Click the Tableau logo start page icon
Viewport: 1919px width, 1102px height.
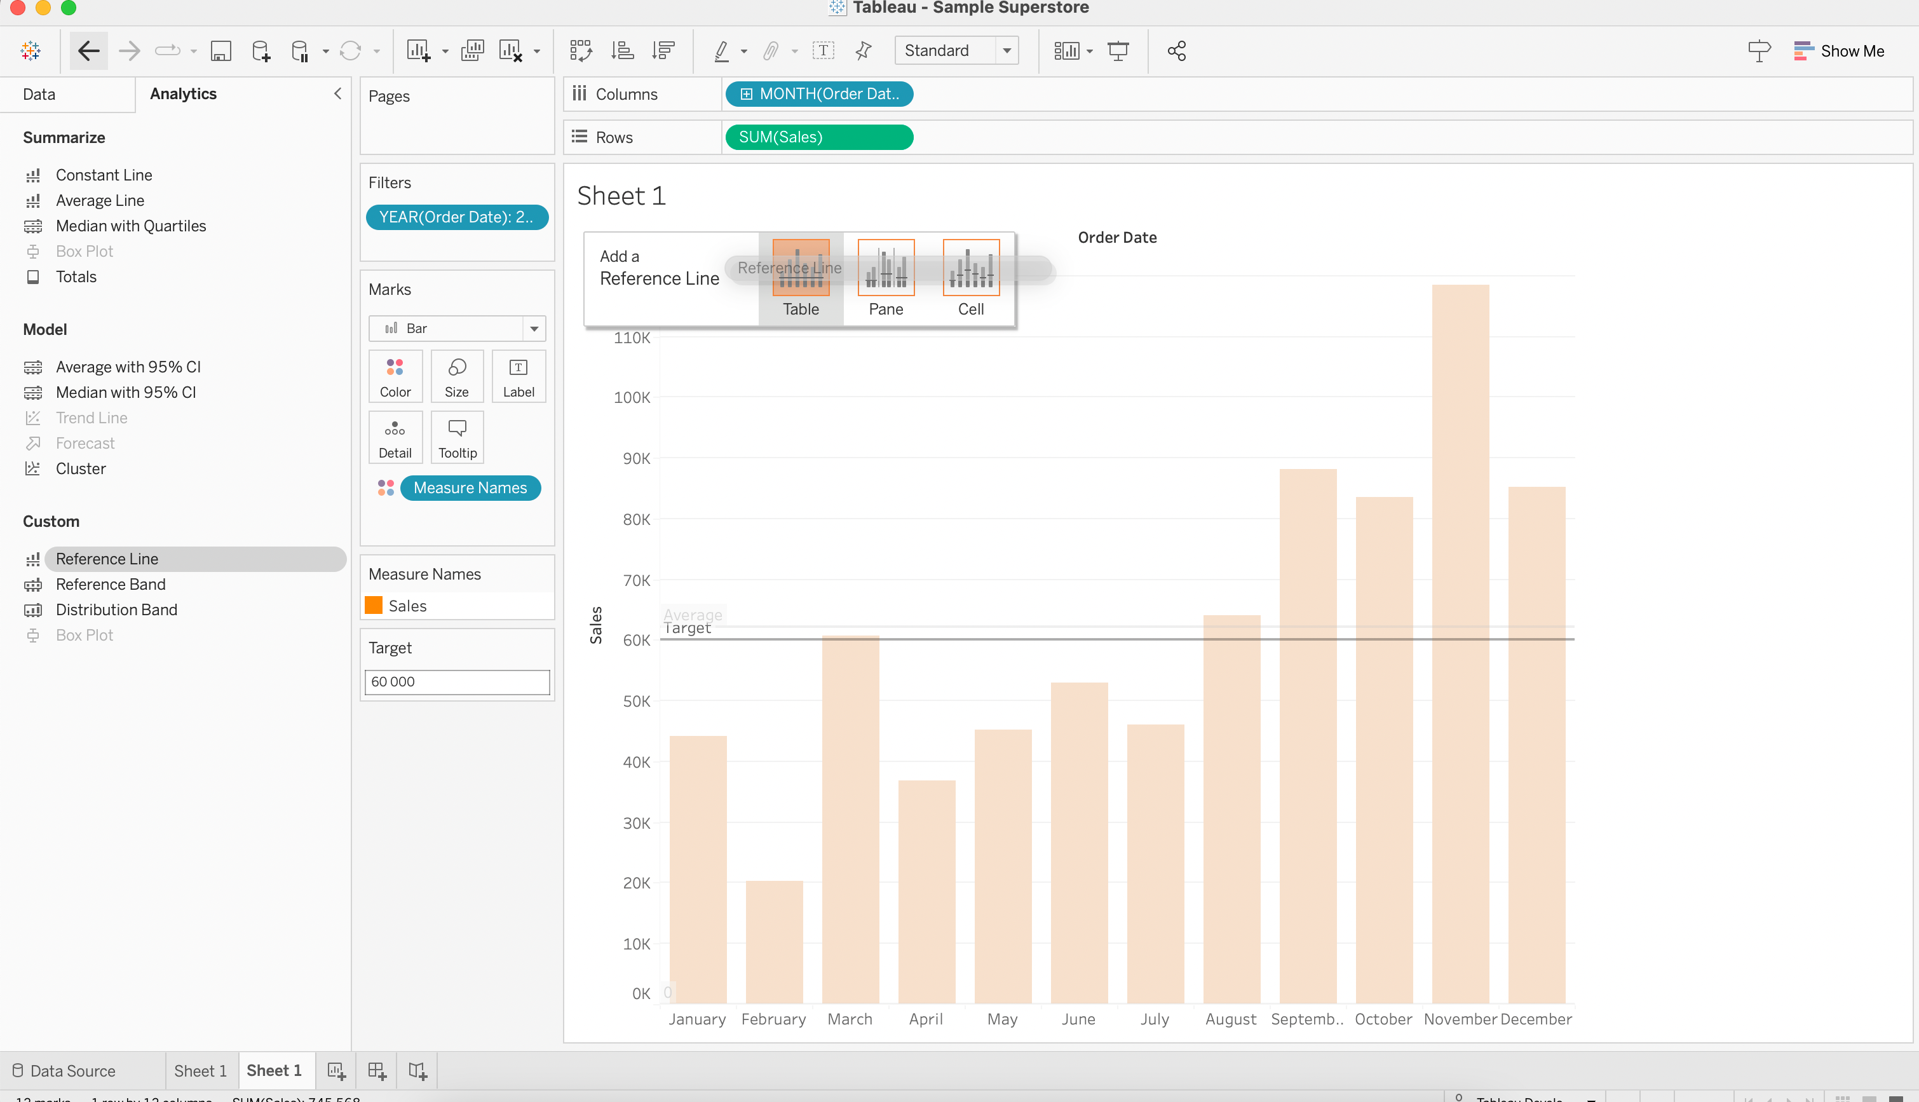click(x=31, y=51)
